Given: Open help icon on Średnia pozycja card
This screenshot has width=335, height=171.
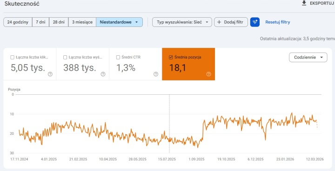Looking at the screenshot, I should pyautogui.click(x=209, y=74).
